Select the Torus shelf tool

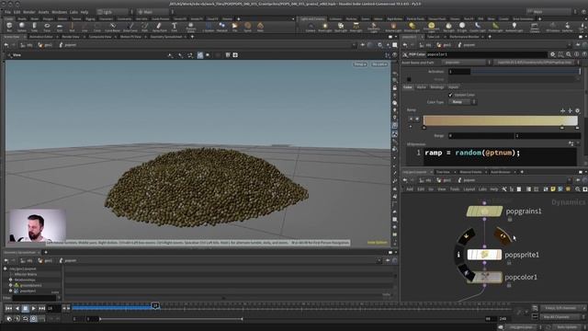[47, 27]
